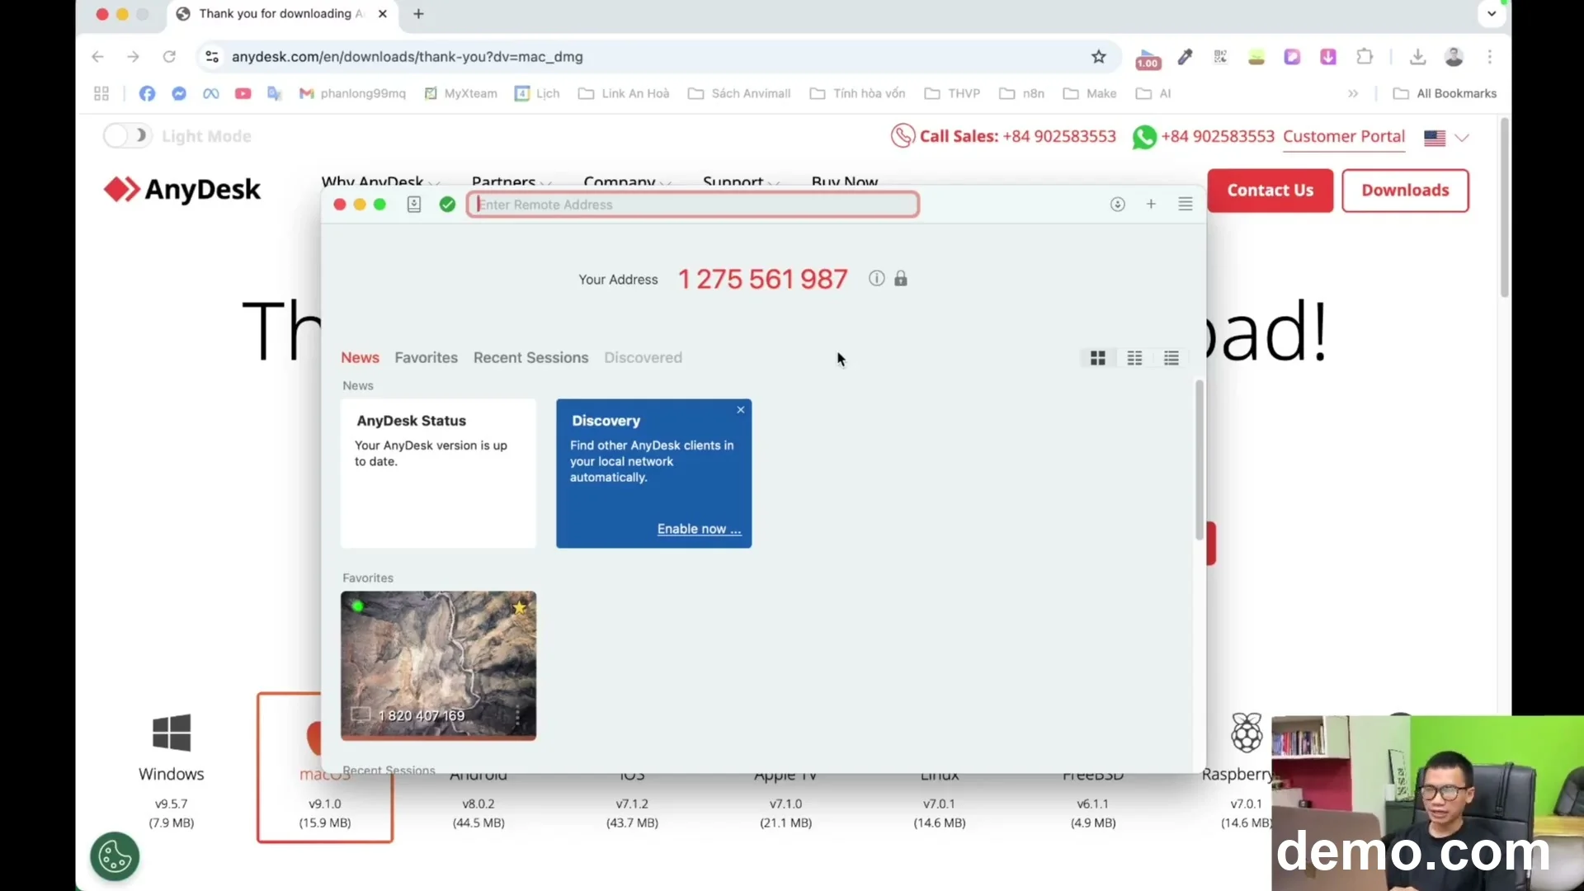Click the lock icon beside the address

901,279
